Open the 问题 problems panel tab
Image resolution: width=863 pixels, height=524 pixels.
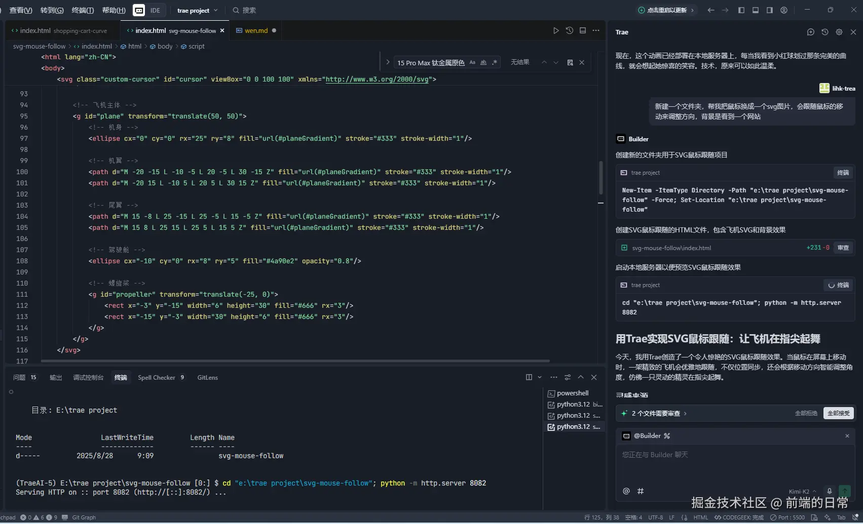coord(25,377)
